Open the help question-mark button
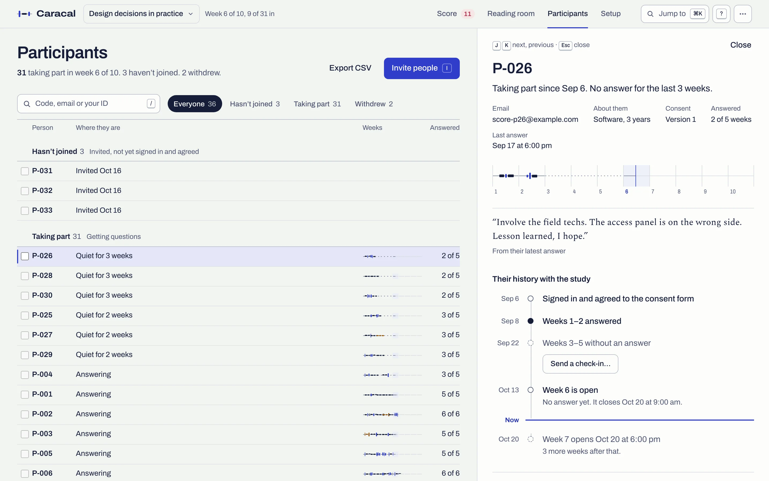Screen dimensions: 769x481 coord(721,14)
